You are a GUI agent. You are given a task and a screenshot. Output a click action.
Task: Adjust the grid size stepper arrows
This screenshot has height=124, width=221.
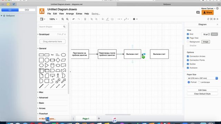coord(209,34)
